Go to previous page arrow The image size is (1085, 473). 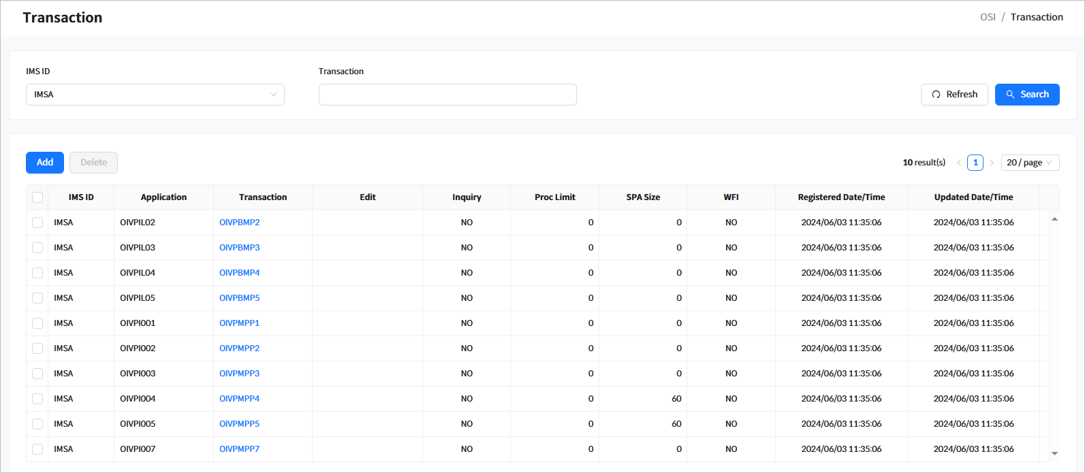[x=959, y=163]
